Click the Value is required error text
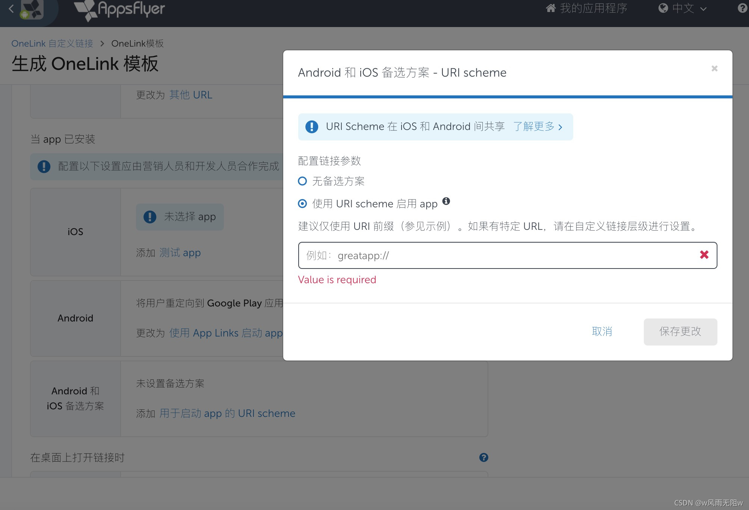The height and width of the screenshot is (510, 749). coord(337,280)
